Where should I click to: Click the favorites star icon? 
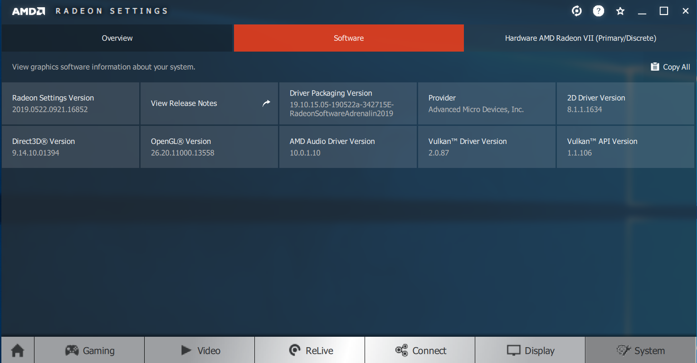coord(620,11)
